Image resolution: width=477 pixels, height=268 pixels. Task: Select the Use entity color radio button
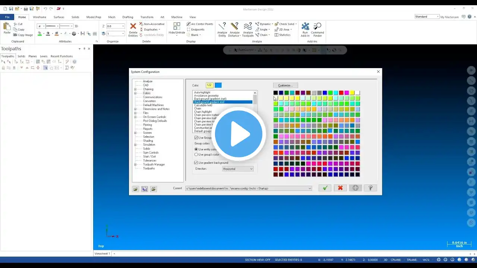tap(196, 149)
